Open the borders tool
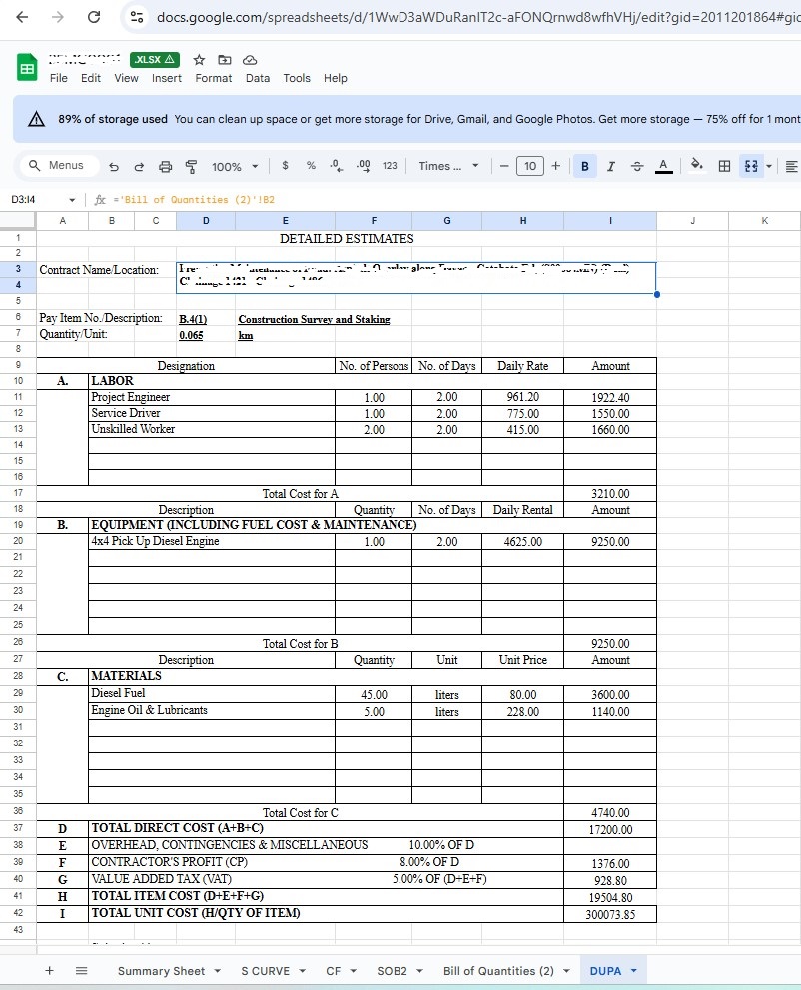 click(724, 166)
